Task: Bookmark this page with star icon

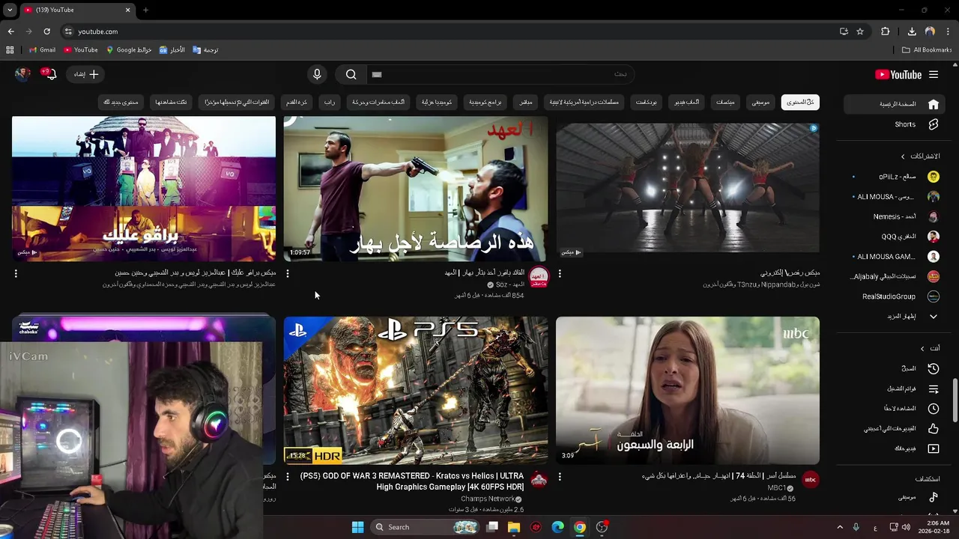Action: pos(860,31)
